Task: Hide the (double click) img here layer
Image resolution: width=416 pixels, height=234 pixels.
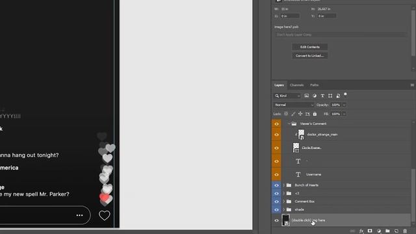Action: point(276,220)
